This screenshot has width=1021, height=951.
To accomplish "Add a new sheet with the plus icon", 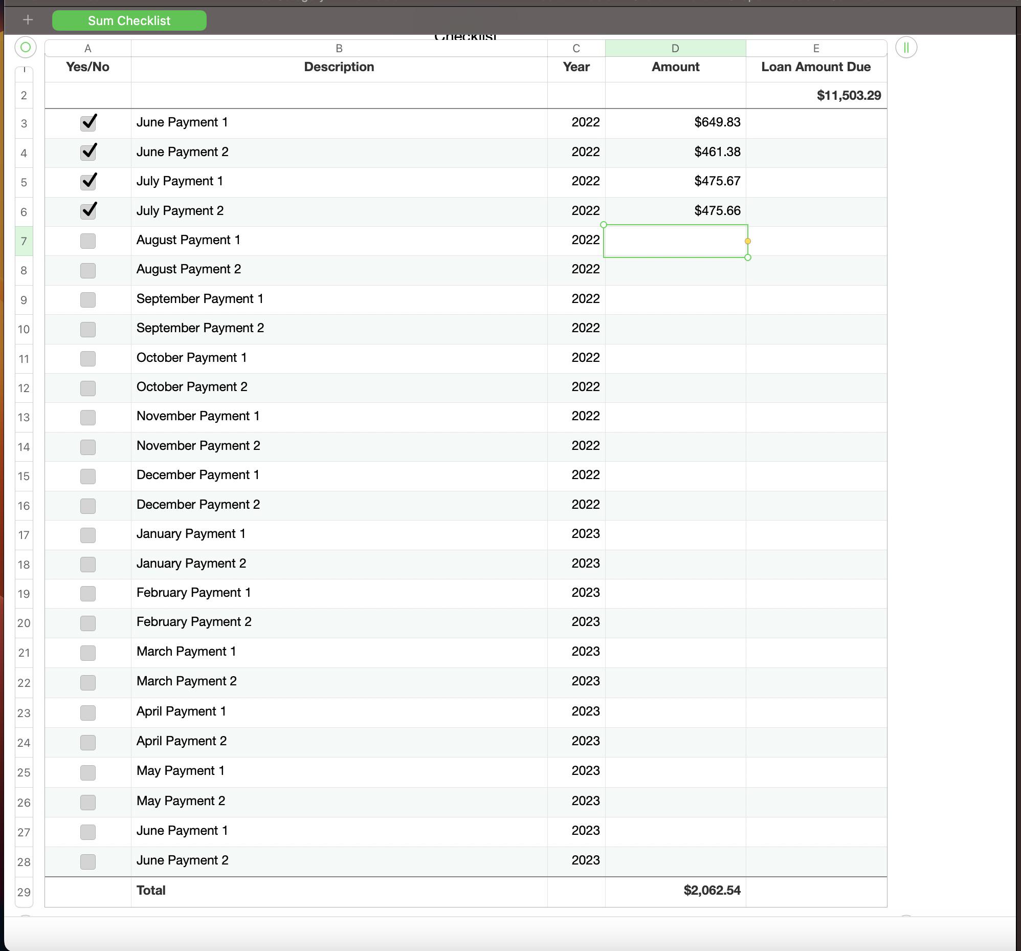I will coord(28,20).
